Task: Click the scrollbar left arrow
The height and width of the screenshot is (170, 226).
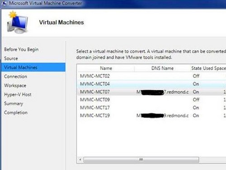Action: [x=80, y=160]
